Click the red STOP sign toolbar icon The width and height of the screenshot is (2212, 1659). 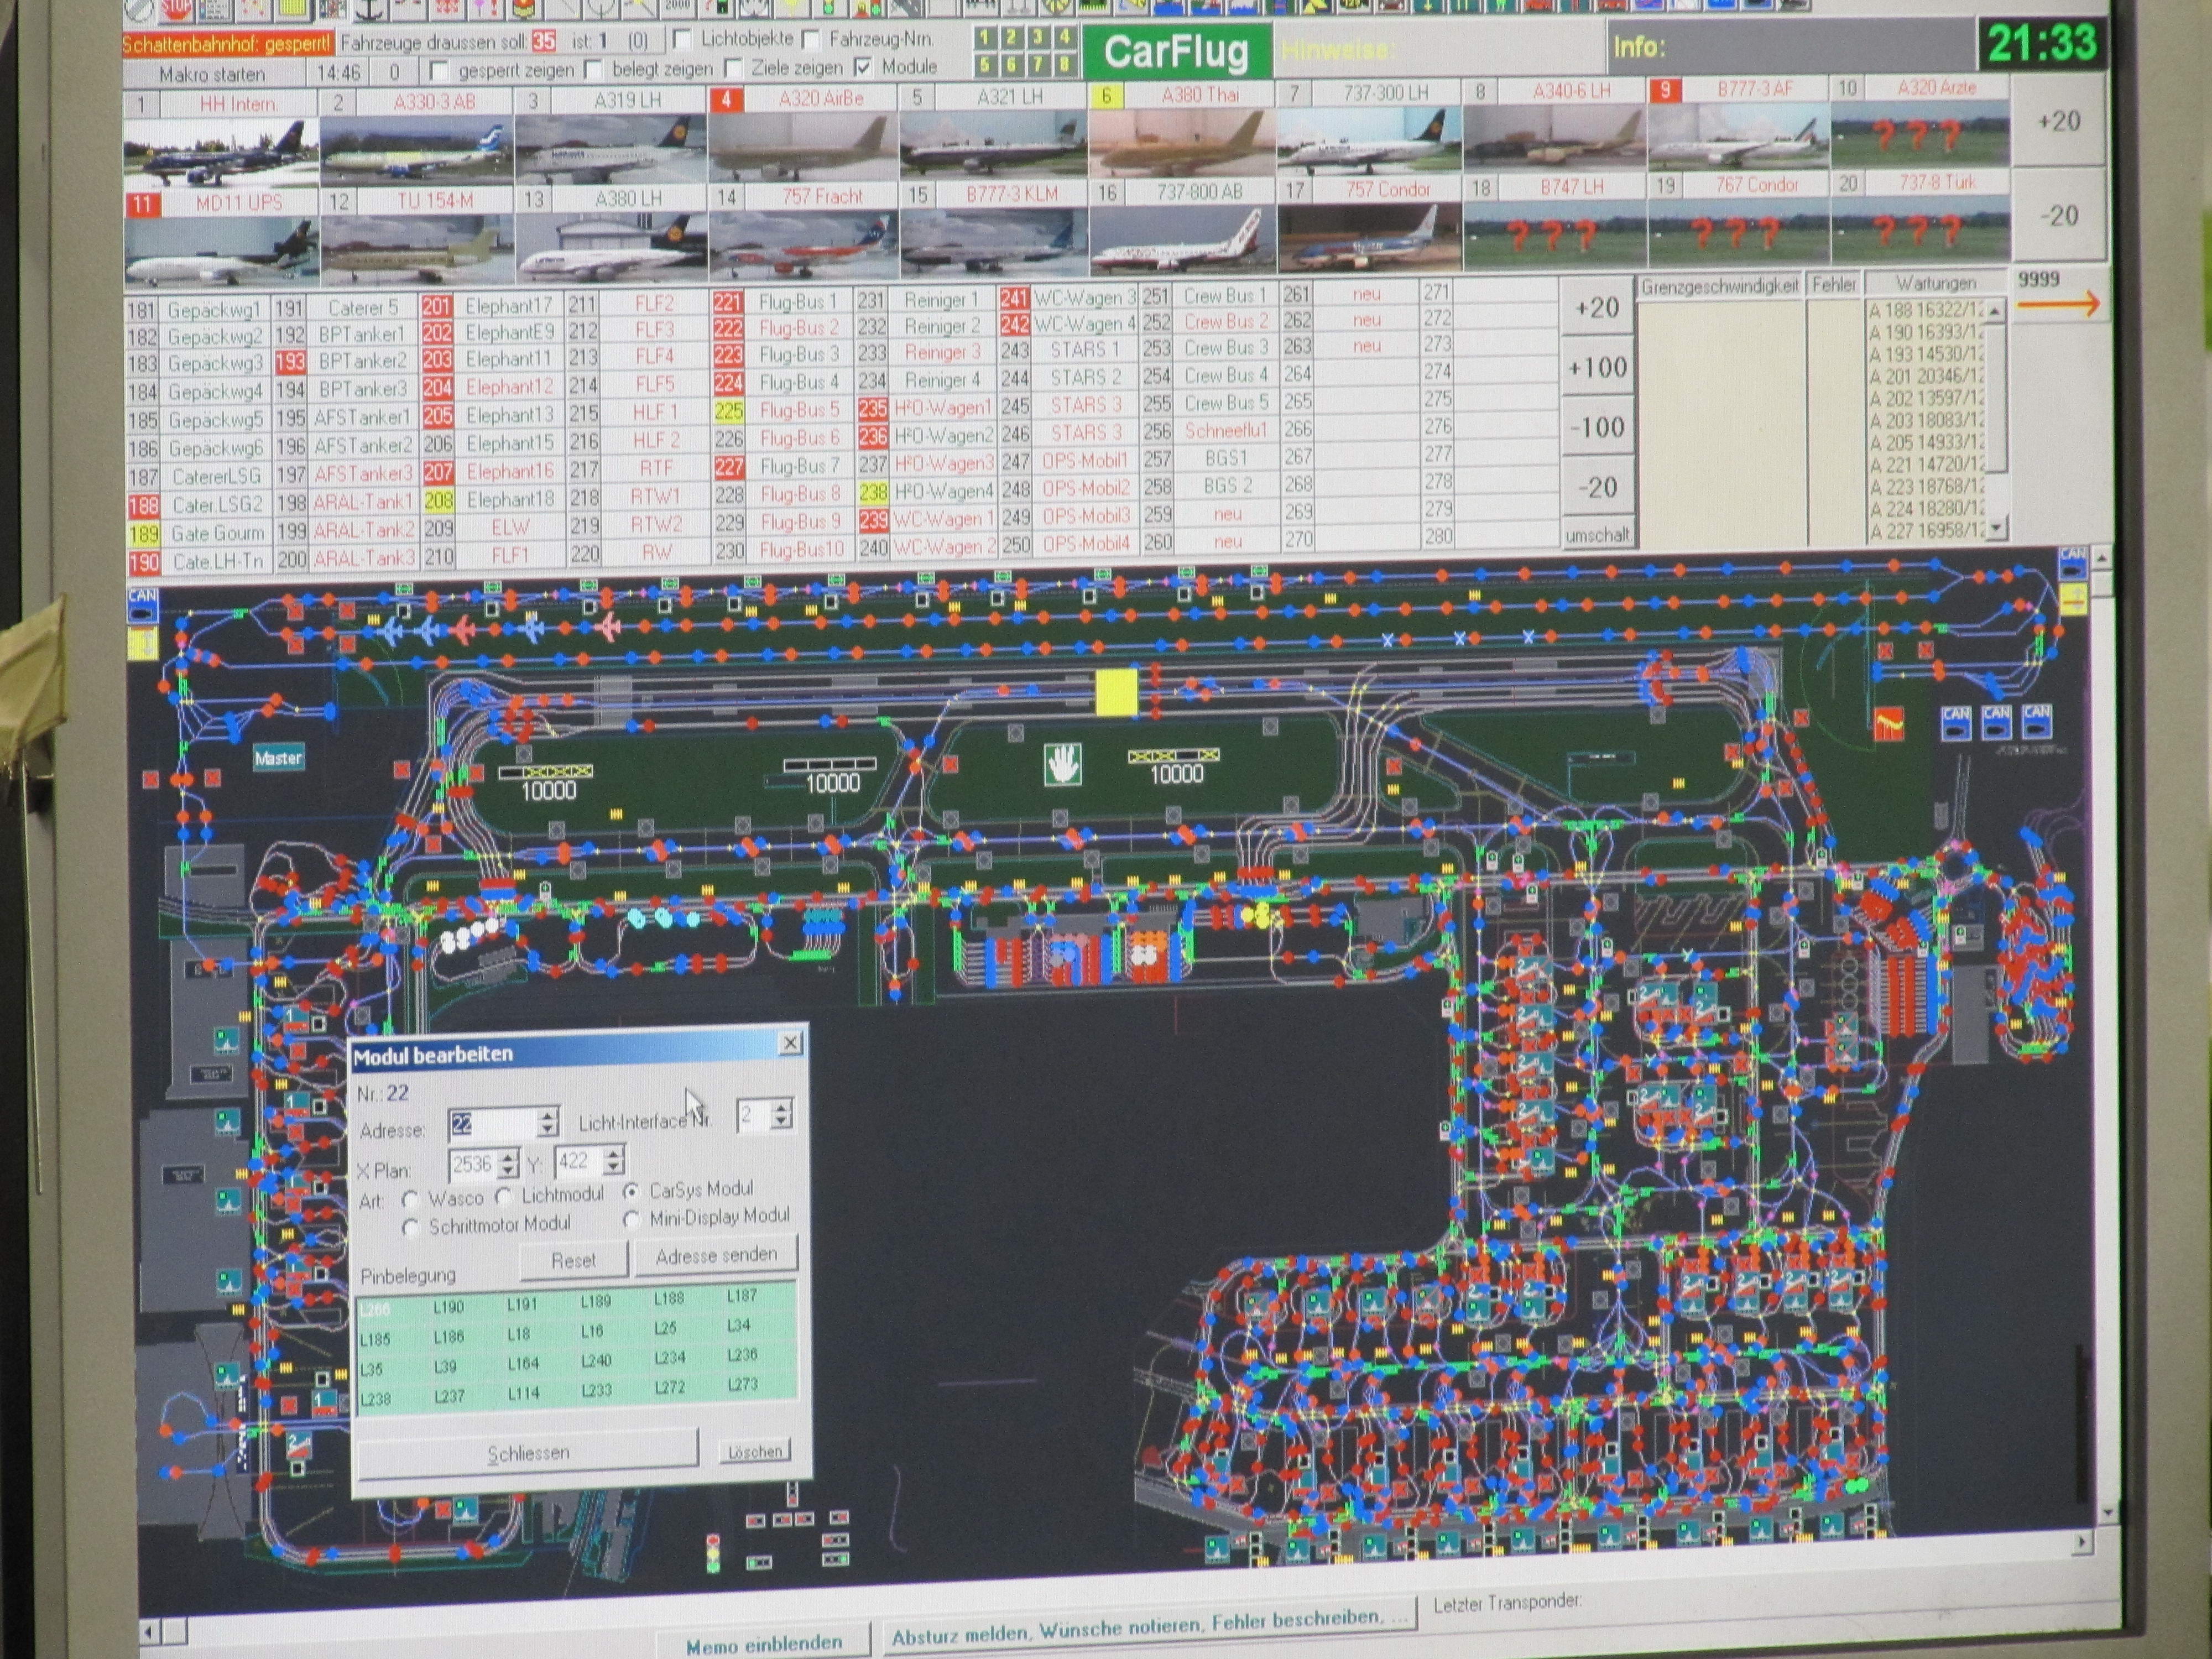coord(178,10)
